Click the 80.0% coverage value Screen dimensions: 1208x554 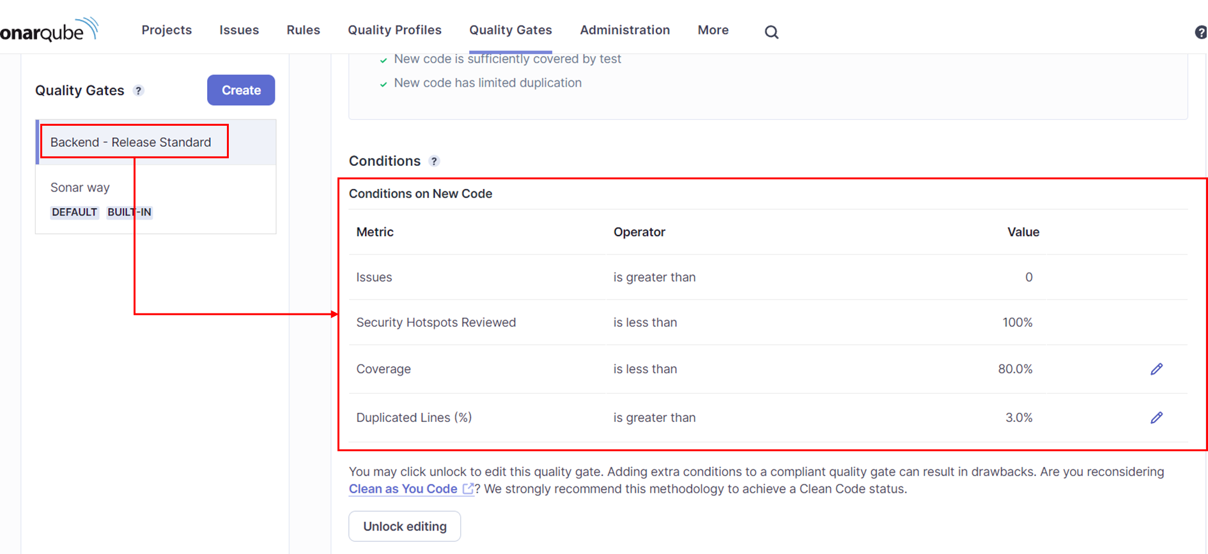pyautogui.click(x=1015, y=370)
